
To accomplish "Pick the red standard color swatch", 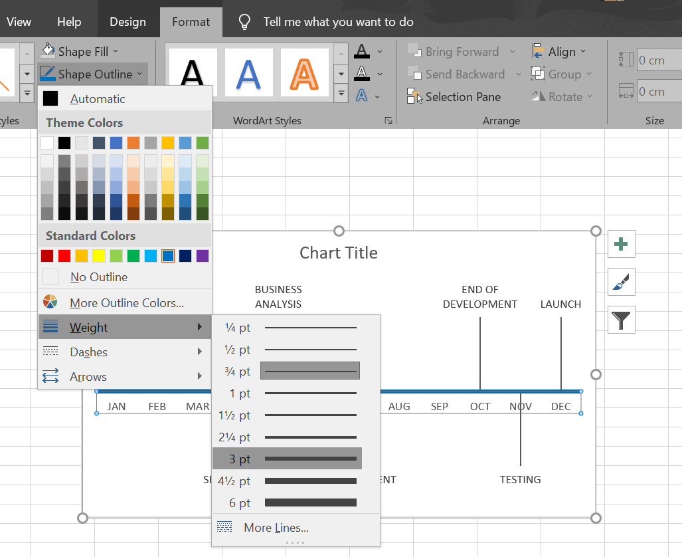I will (64, 256).
